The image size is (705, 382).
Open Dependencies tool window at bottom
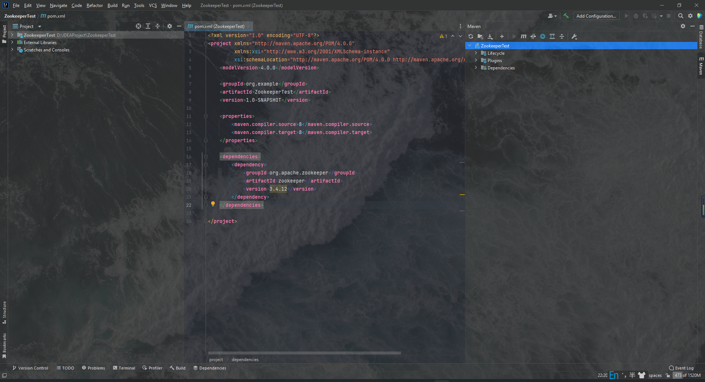[210, 368]
